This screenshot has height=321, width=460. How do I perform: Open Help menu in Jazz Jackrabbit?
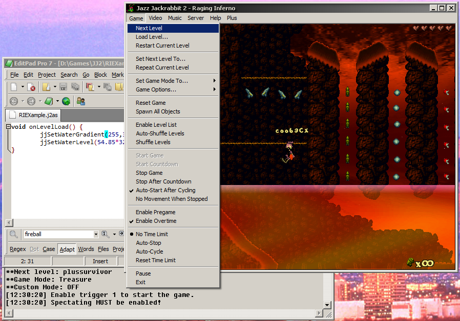point(215,18)
